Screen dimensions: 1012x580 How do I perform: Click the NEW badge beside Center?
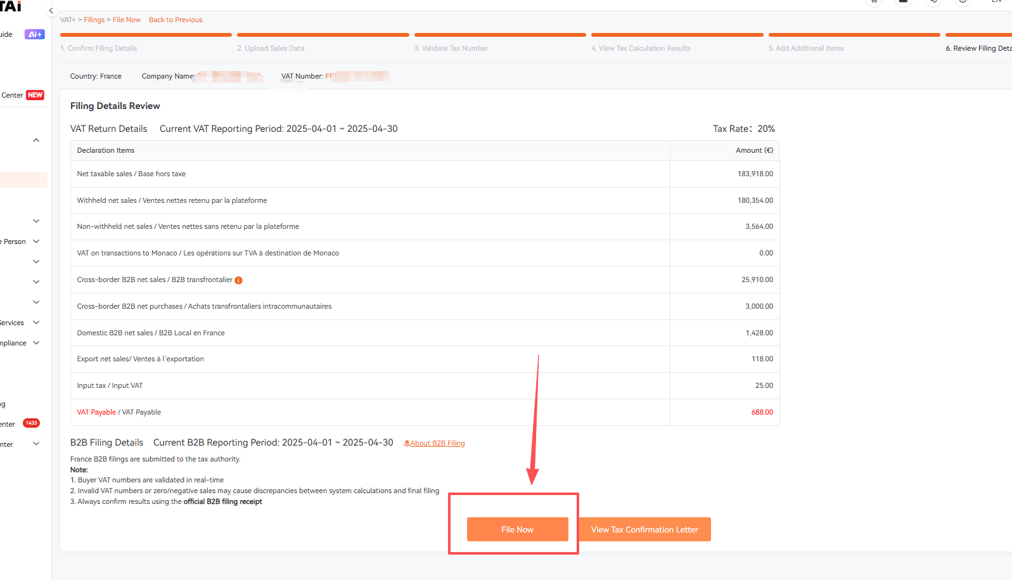pyautogui.click(x=35, y=95)
